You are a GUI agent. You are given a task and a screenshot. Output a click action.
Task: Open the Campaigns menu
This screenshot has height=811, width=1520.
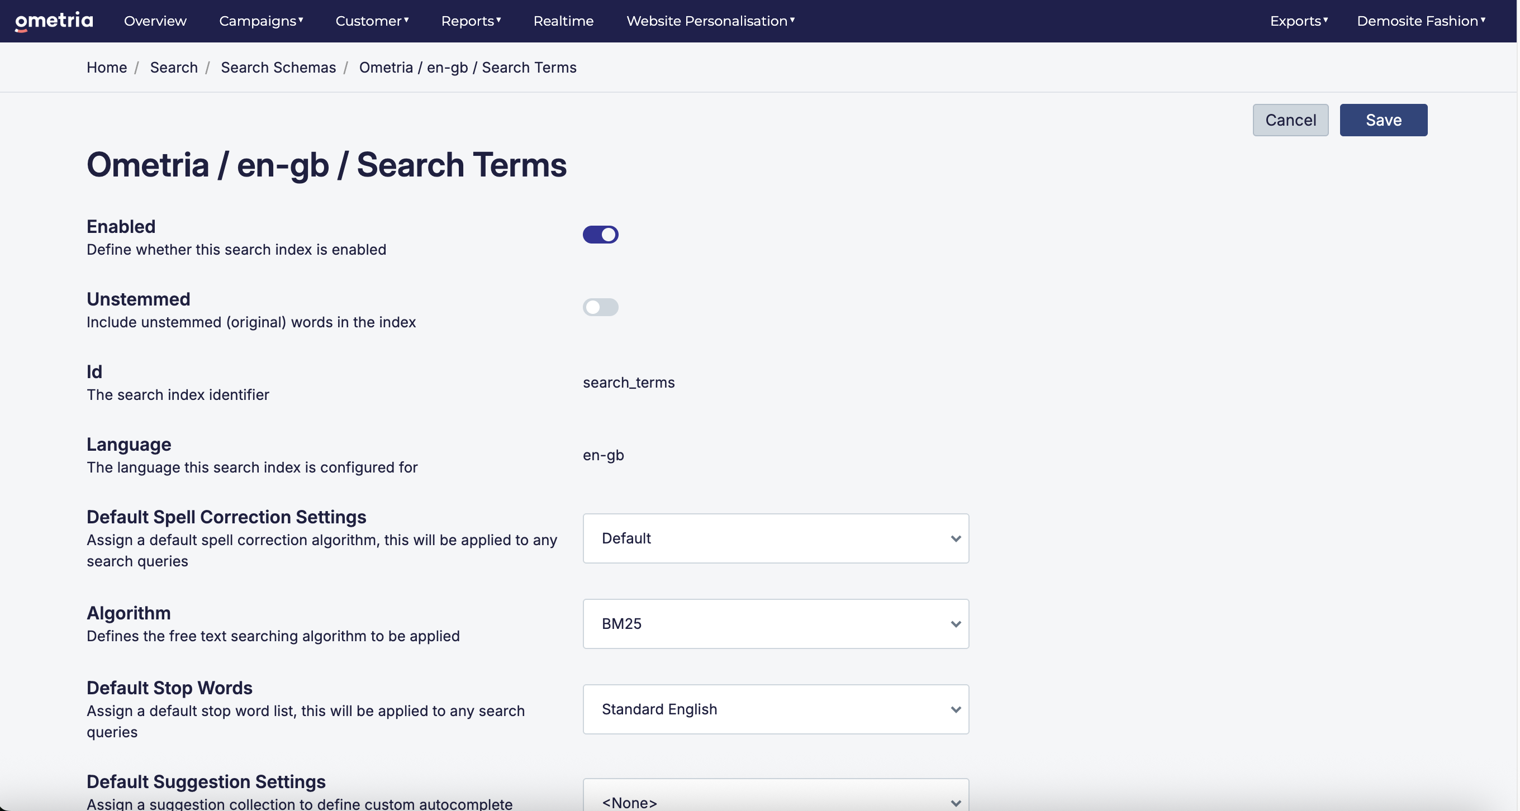(261, 21)
